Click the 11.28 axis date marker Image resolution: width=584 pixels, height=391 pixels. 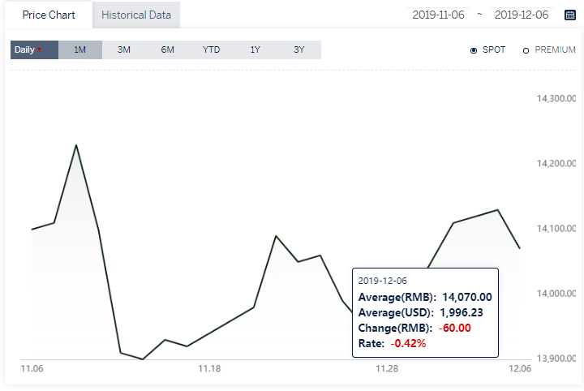click(387, 368)
